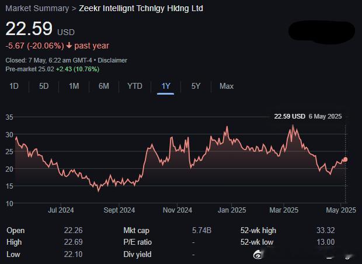Click the Mar 2025 axis label
The height and width of the screenshot is (264, 362).
pos(284,210)
